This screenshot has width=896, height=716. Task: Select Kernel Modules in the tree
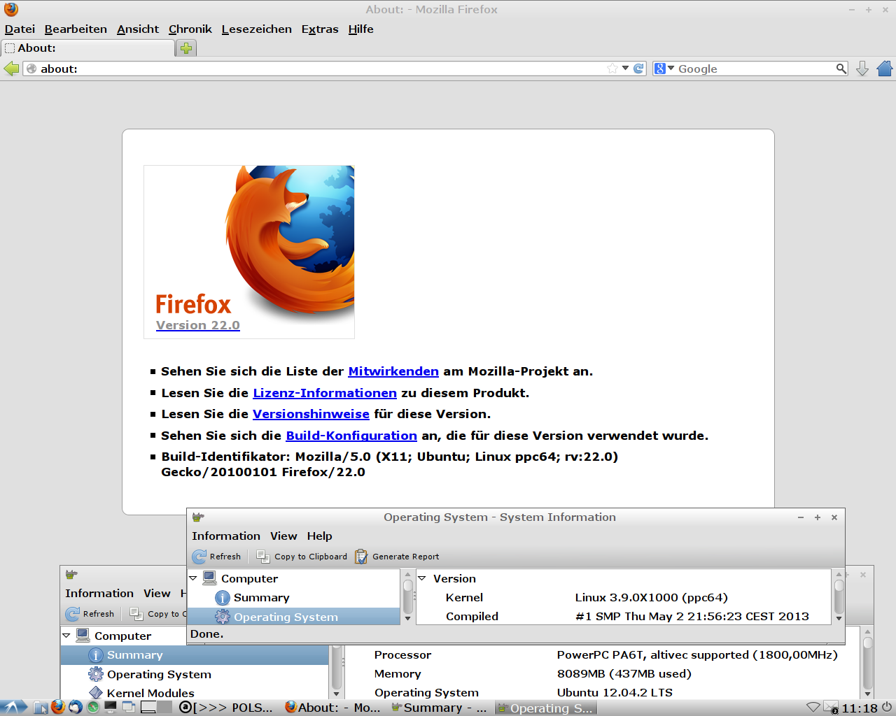pyautogui.click(x=150, y=693)
